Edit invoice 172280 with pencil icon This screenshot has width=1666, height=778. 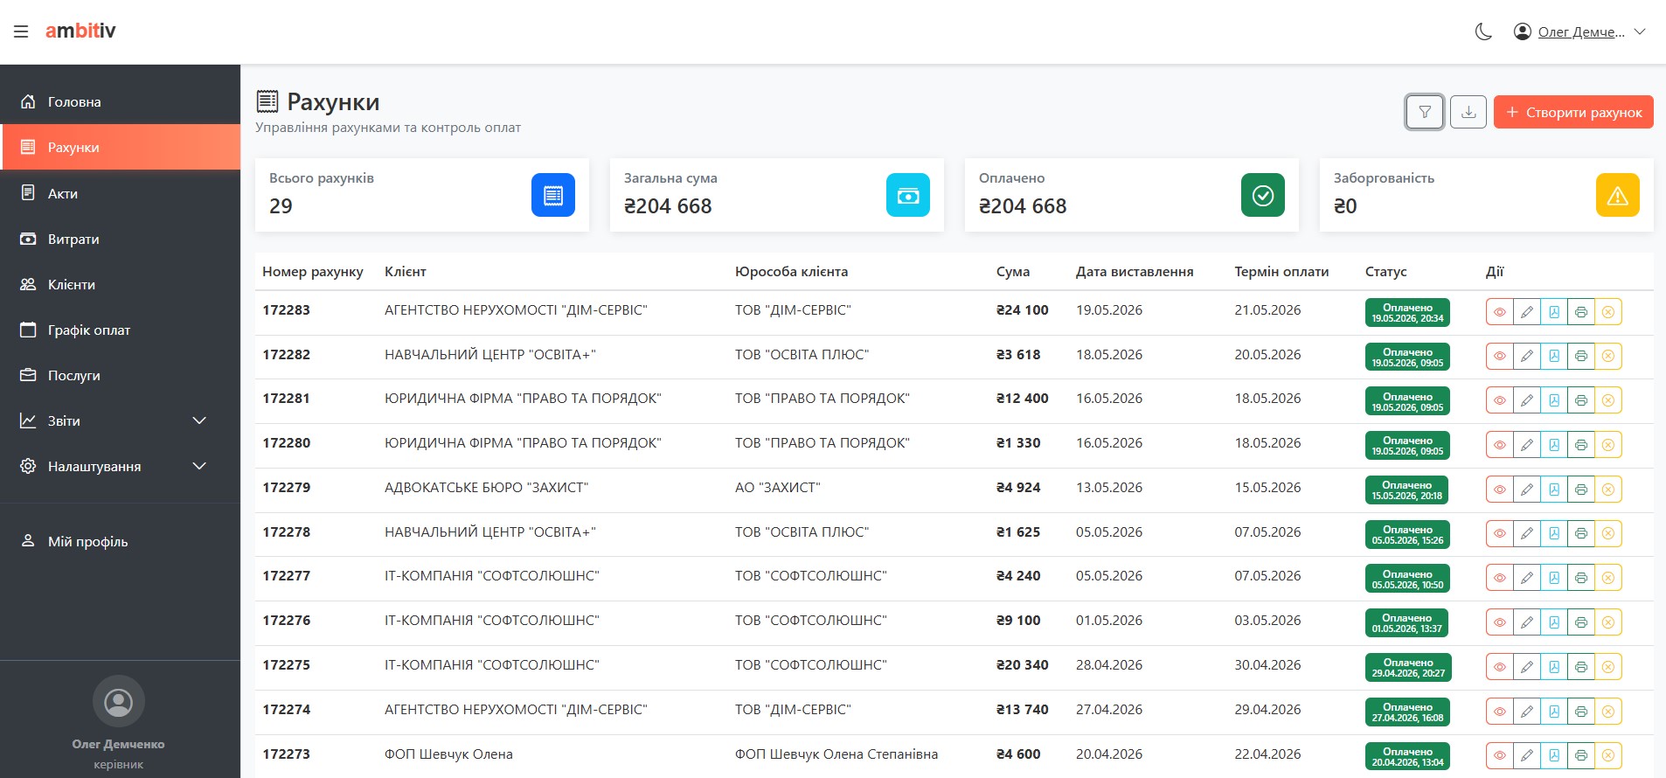[x=1527, y=445]
